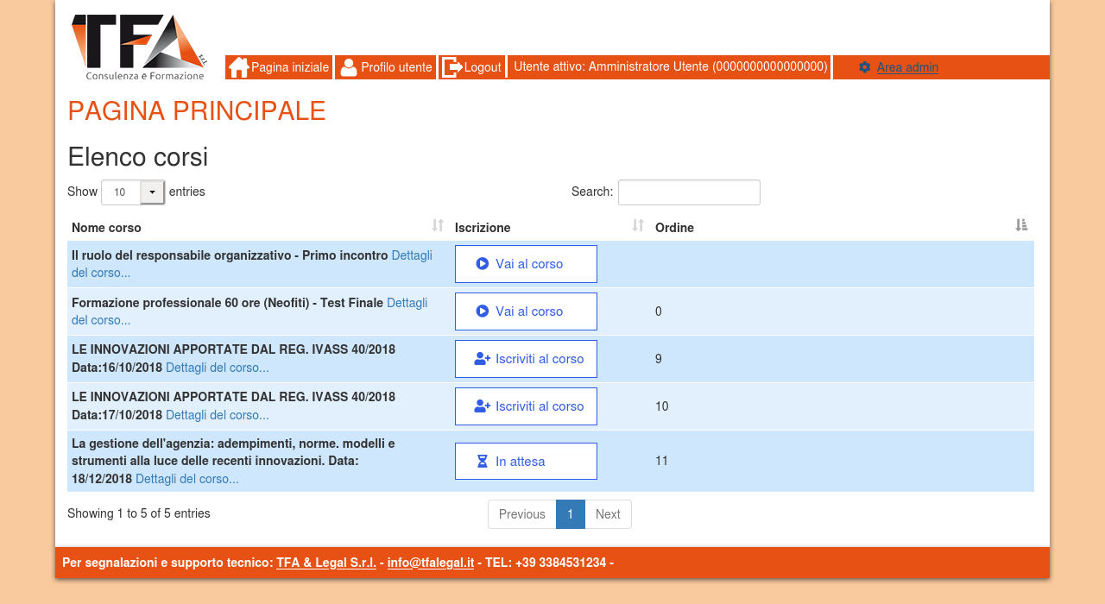Sort table by Nome corso column arrows
The width and height of the screenshot is (1105, 604).
[x=438, y=226]
